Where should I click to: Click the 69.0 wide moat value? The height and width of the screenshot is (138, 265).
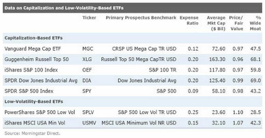click(256, 80)
